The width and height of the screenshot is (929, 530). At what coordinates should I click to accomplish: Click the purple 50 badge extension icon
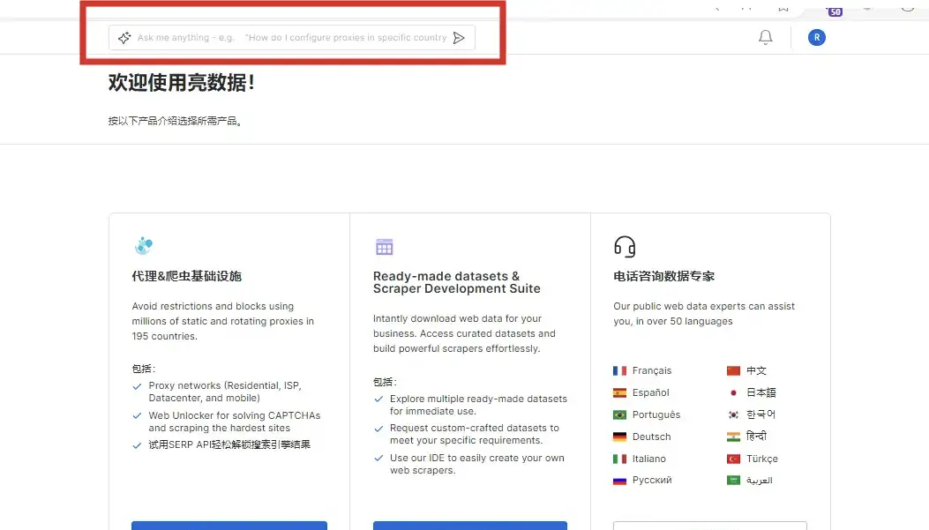point(835,11)
